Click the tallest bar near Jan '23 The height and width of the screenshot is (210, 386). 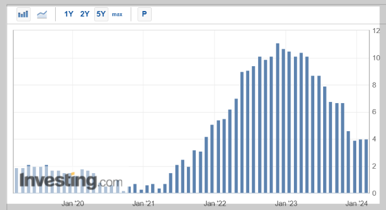[x=278, y=118]
